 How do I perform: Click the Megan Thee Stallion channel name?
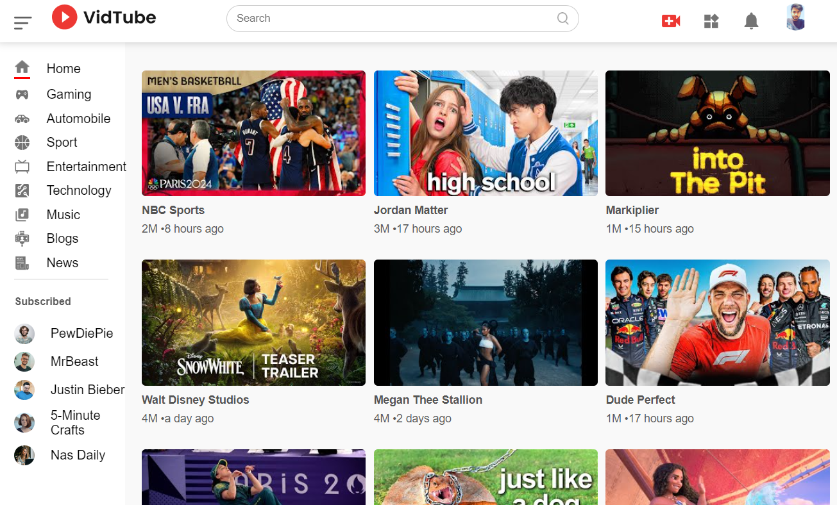click(428, 400)
